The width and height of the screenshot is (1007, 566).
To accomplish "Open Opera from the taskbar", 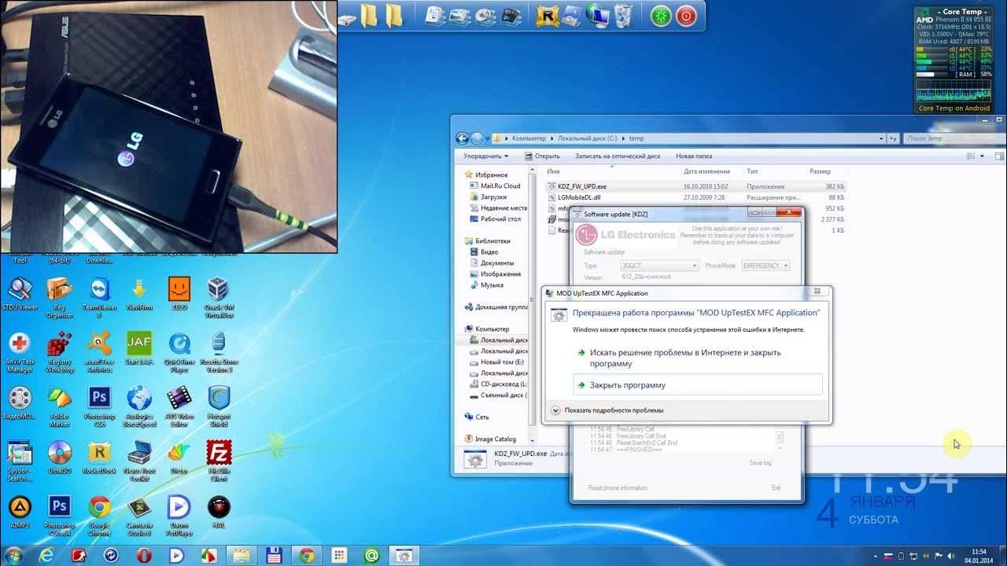I will (x=144, y=555).
